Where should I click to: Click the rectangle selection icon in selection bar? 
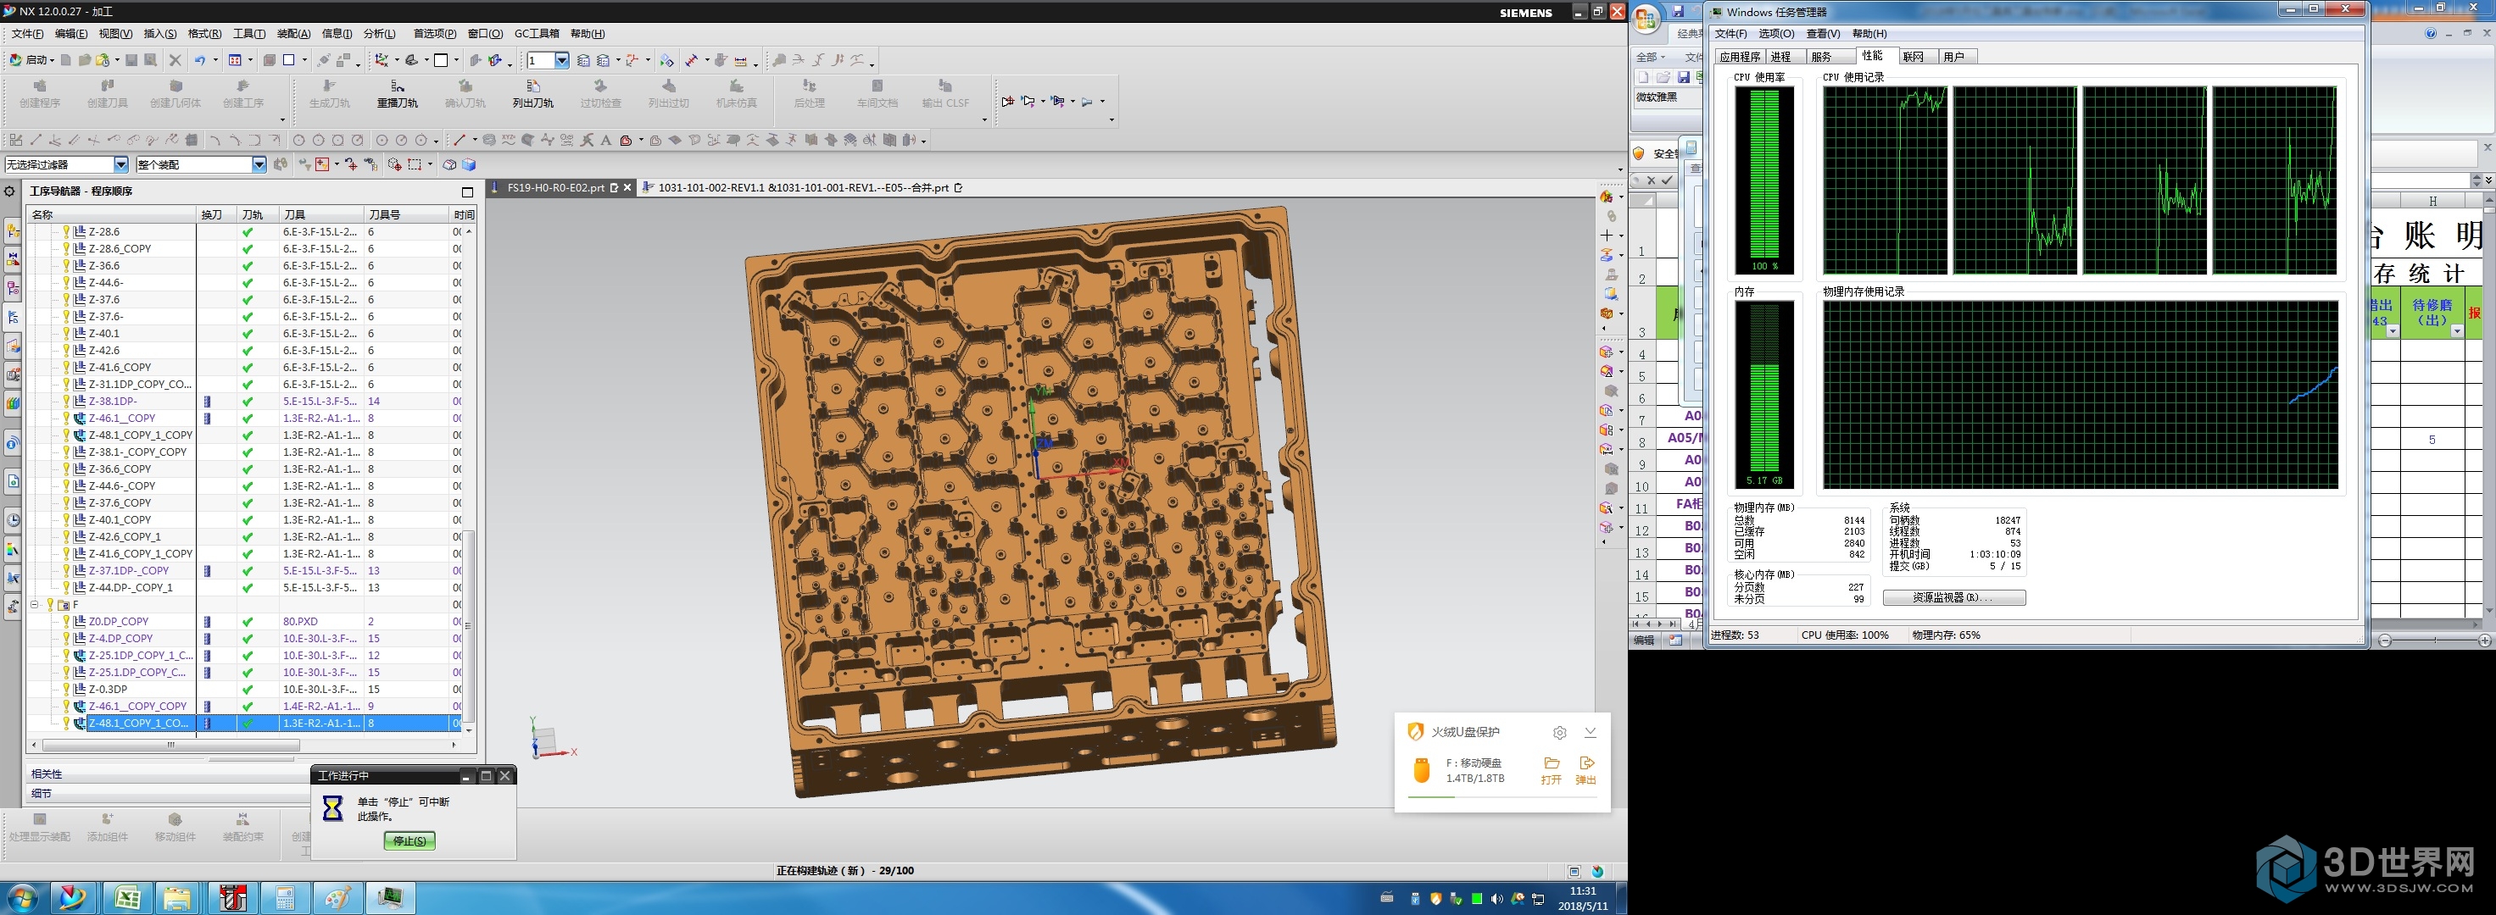pos(415,164)
